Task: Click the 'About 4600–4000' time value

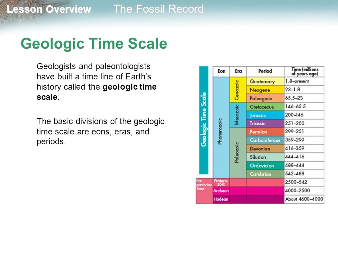Action: point(304,199)
